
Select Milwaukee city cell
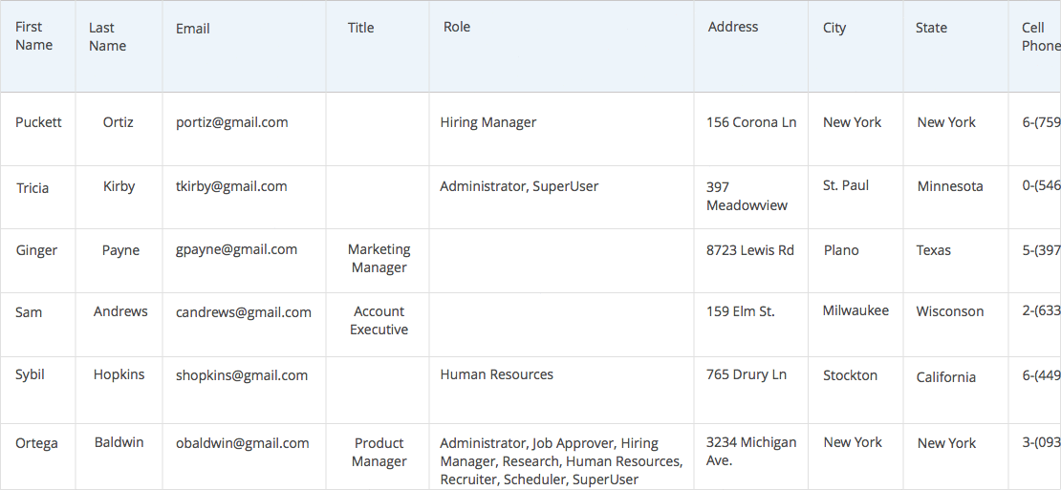(855, 310)
